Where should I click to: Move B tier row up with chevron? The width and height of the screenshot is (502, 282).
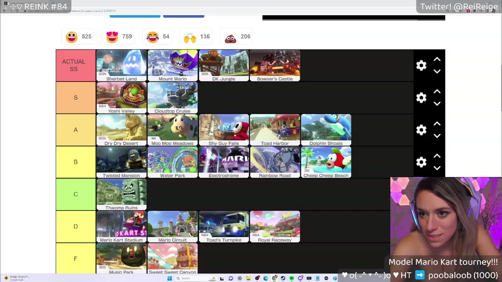[437, 156]
